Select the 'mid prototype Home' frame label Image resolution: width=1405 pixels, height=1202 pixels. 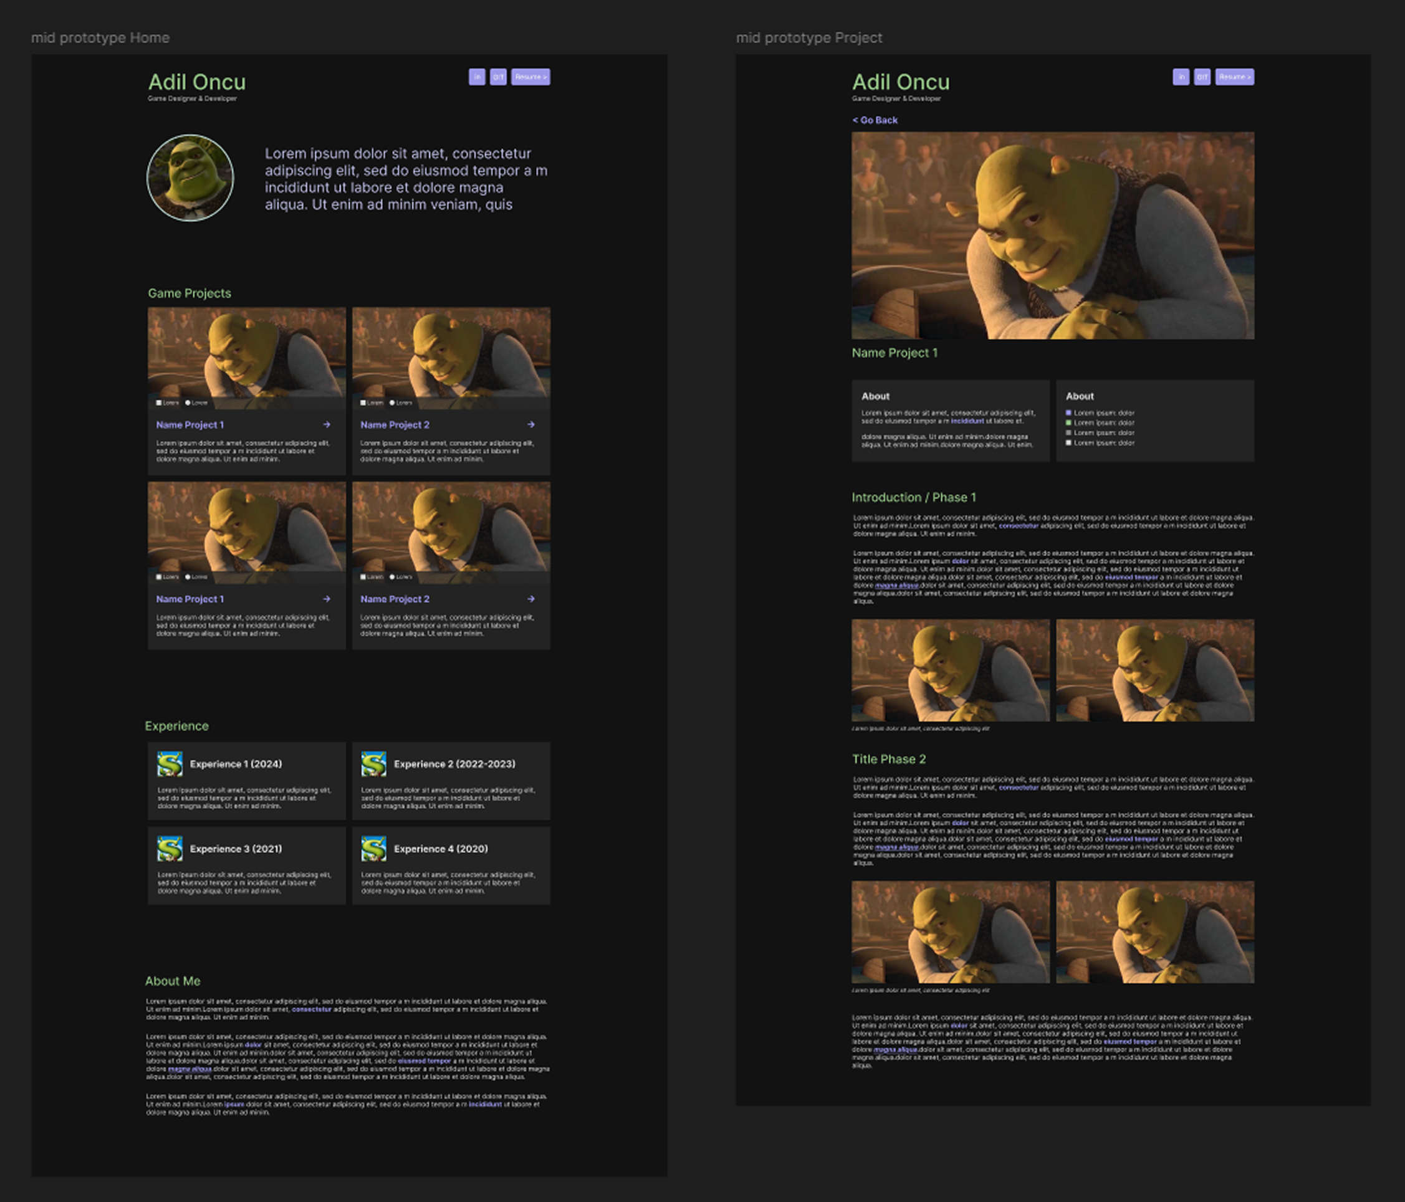click(x=100, y=38)
